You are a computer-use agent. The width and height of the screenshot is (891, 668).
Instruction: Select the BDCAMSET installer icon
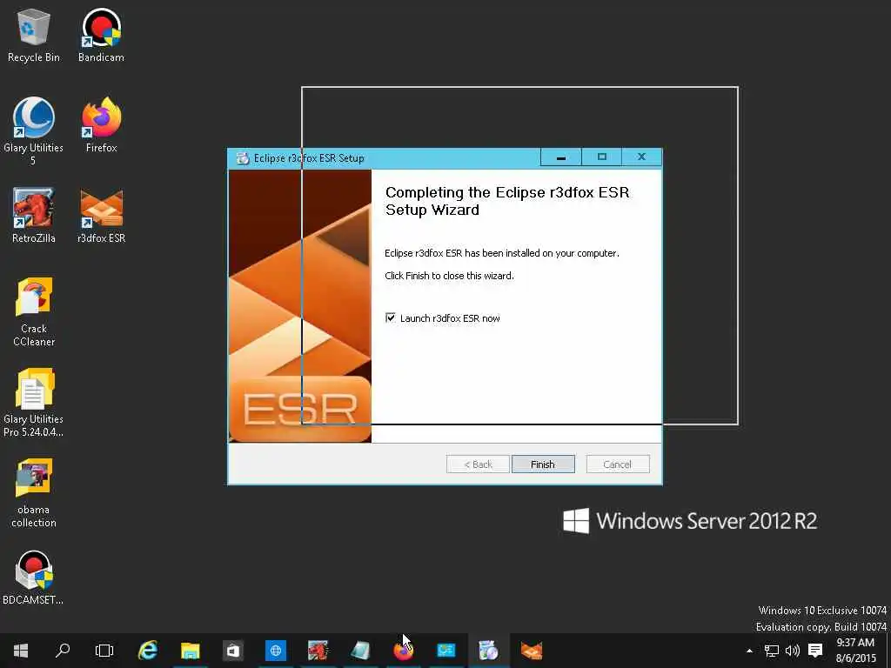point(34,578)
